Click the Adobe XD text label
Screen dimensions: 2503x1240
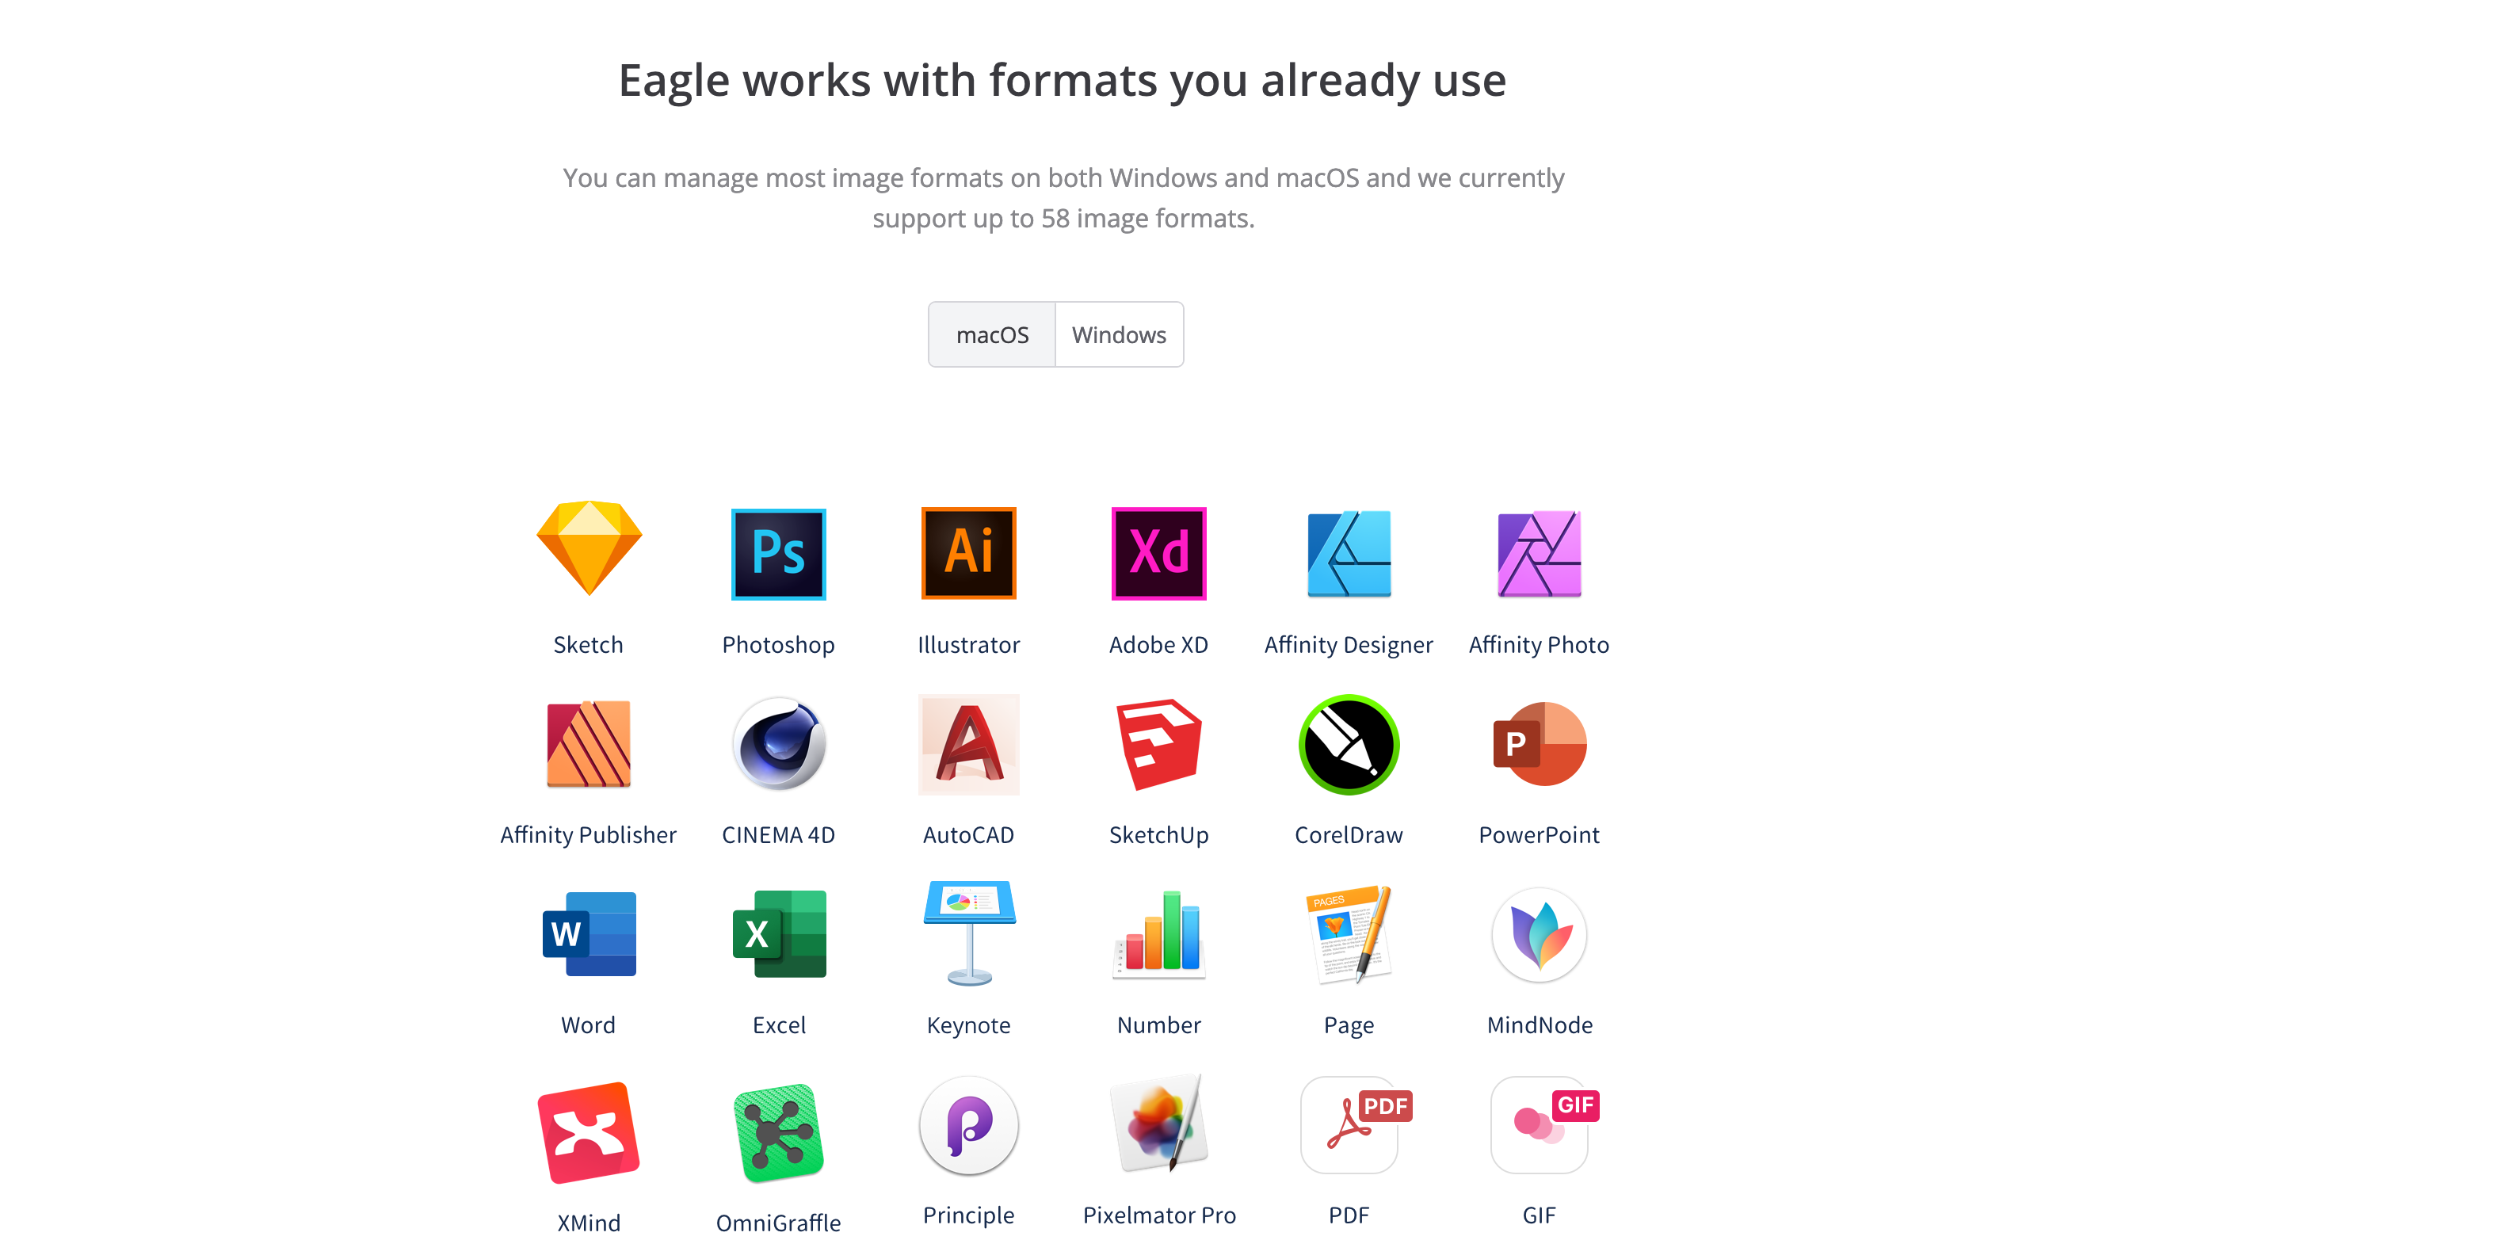1159,644
